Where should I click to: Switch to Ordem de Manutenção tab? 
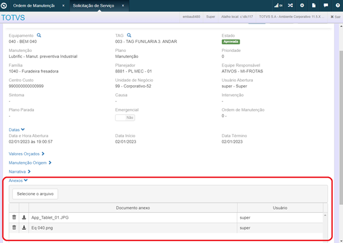pos(34,5)
